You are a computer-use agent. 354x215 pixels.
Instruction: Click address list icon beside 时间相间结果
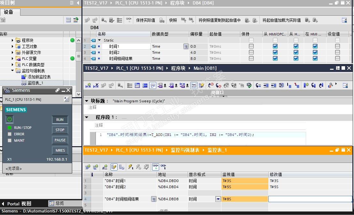154,199
